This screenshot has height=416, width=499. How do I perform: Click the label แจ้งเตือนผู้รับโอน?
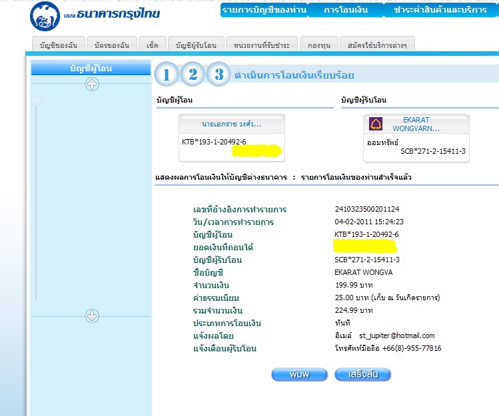(x=225, y=349)
